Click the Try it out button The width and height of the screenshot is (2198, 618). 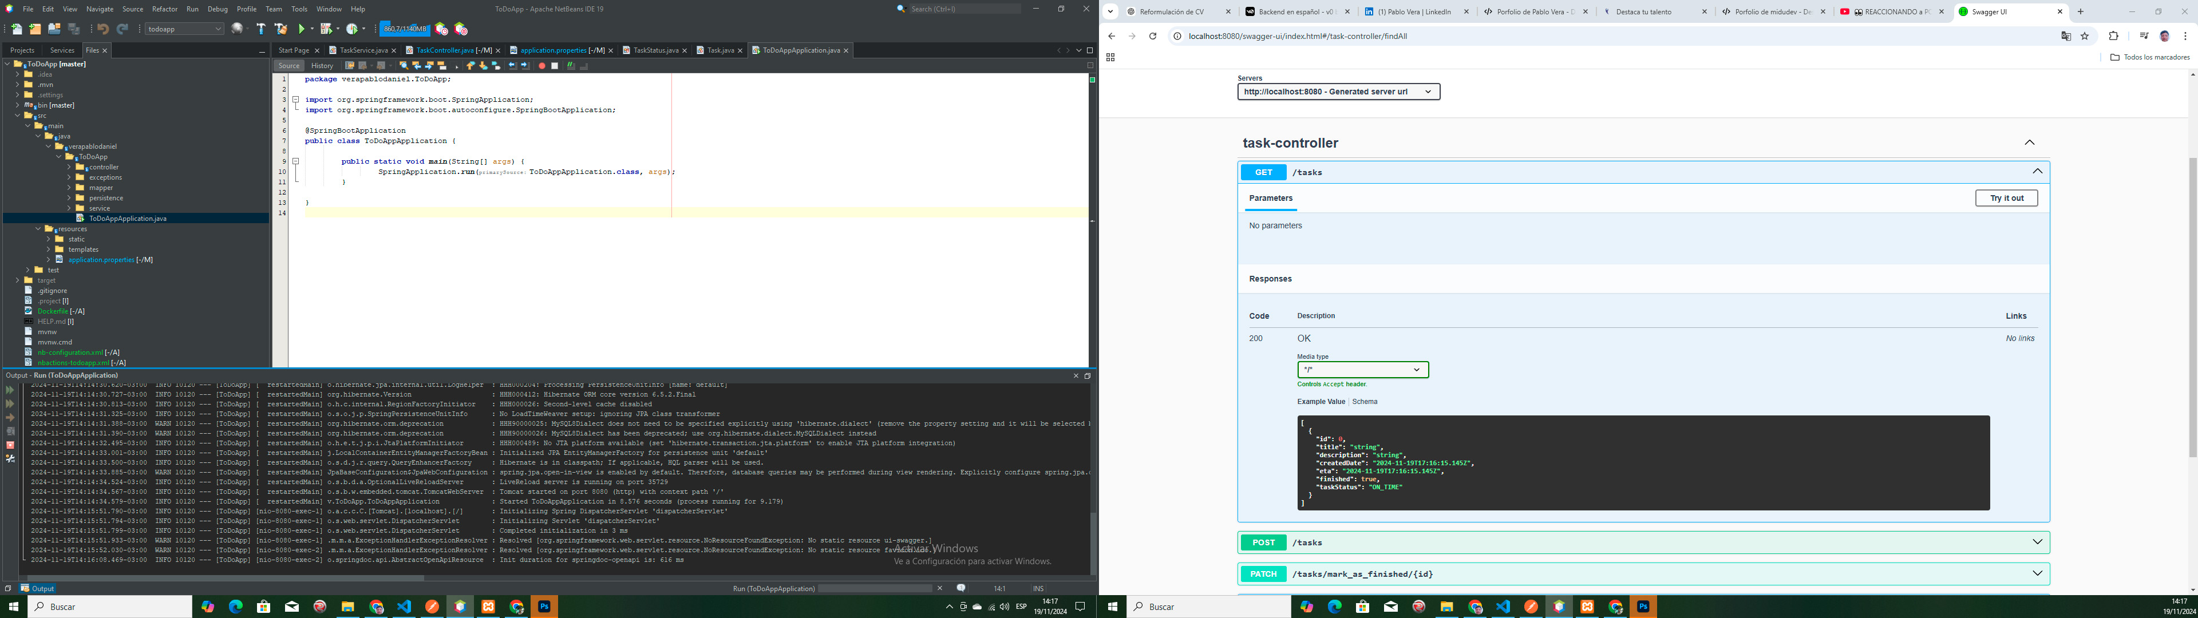(2006, 197)
